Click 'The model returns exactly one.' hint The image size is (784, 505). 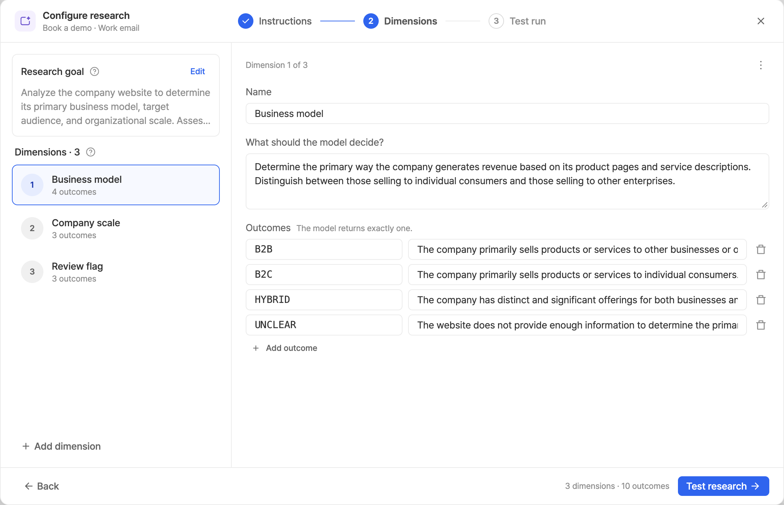[354, 228]
